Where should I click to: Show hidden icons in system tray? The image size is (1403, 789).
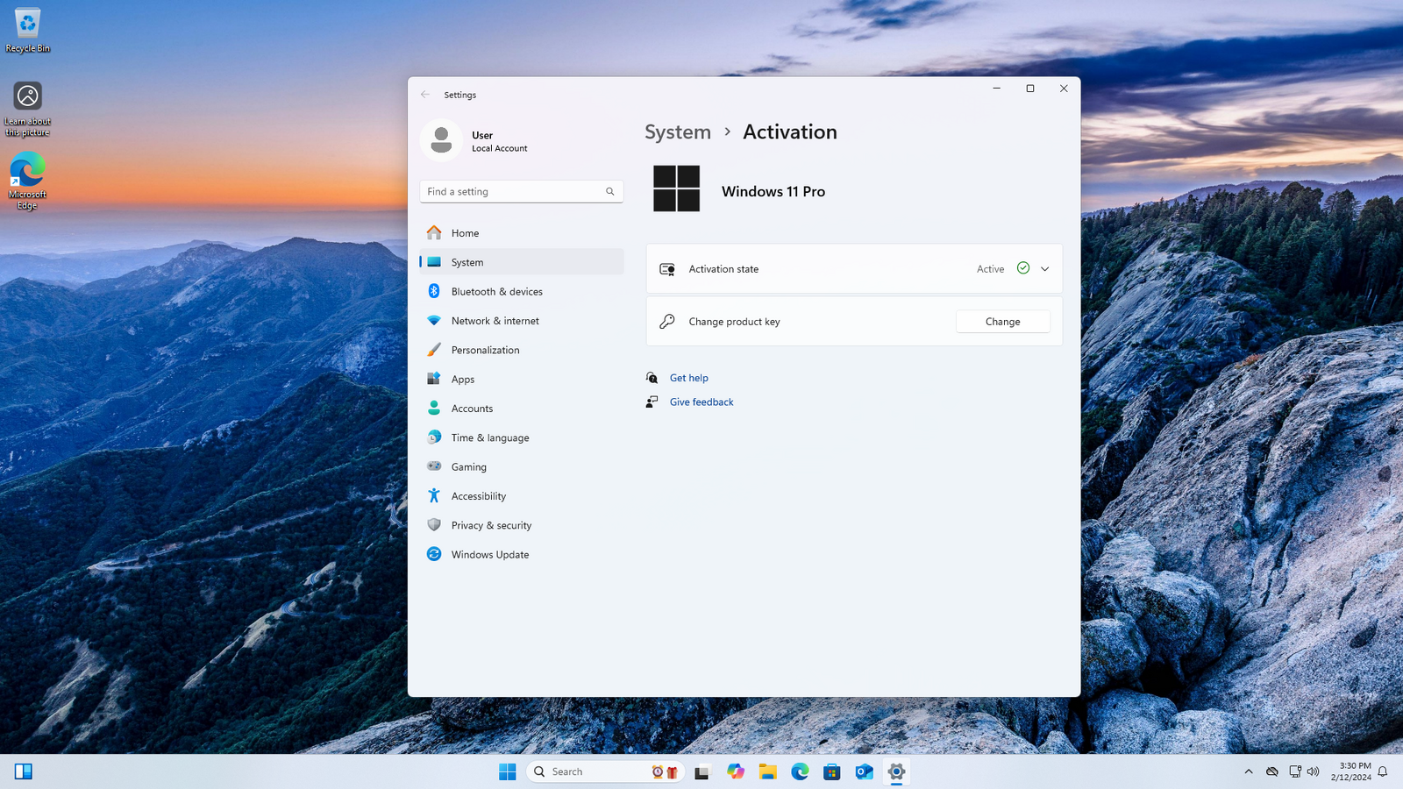click(x=1249, y=771)
